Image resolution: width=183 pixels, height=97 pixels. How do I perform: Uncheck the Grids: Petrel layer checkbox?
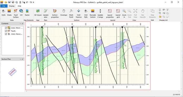click(x=6, y=28)
